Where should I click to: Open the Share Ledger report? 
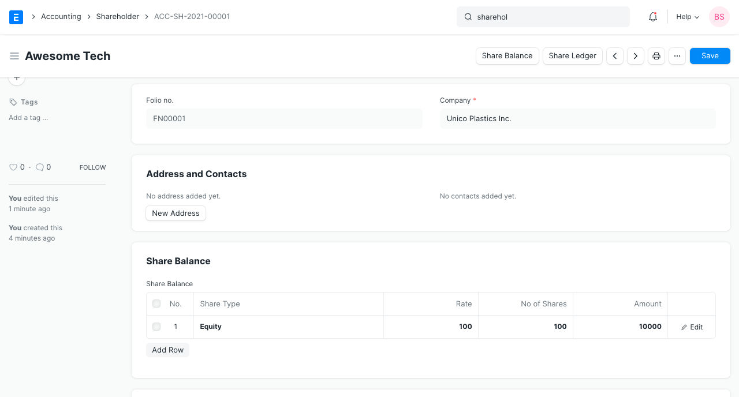pyautogui.click(x=572, y=56)
